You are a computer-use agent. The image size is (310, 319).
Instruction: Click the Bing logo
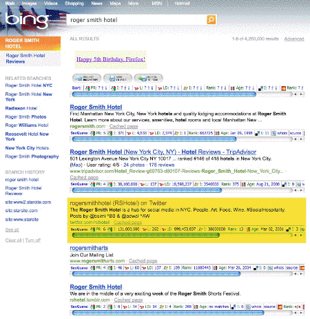pyautogui.click(x=27, y=20)
